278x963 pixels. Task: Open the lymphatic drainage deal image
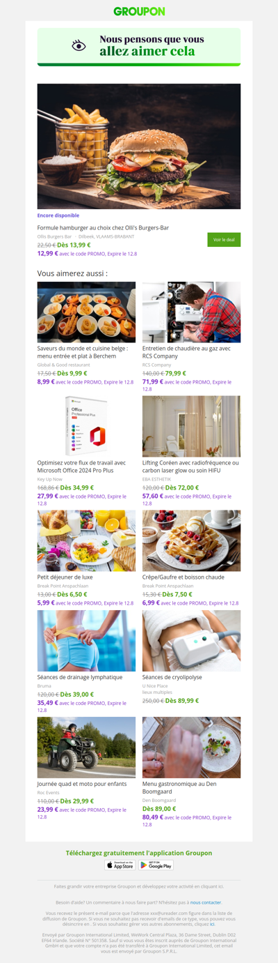(87, 641)
